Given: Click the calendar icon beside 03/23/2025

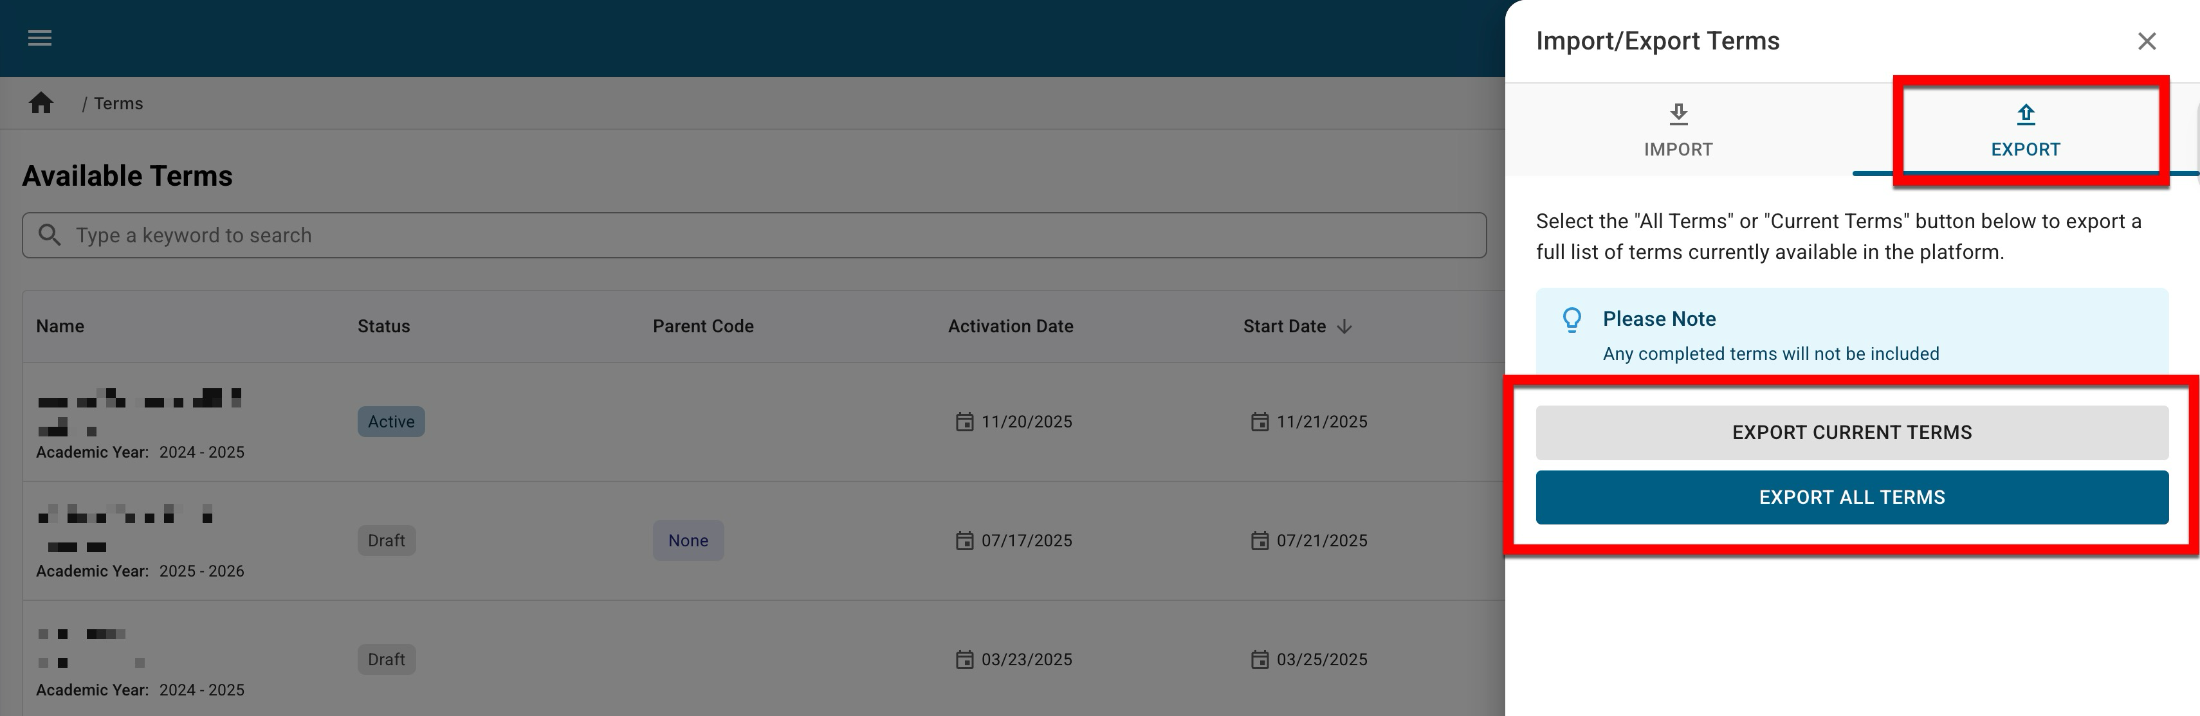Looking at the screenshot, I should (x=964, y=659).
